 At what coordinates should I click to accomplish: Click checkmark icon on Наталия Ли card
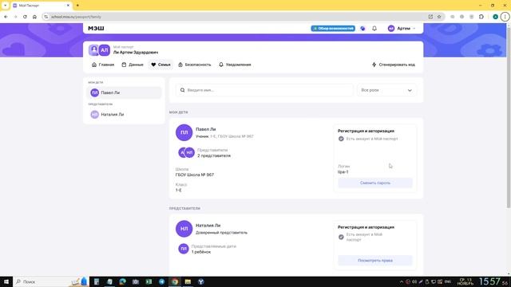click(x=341, y=238)
